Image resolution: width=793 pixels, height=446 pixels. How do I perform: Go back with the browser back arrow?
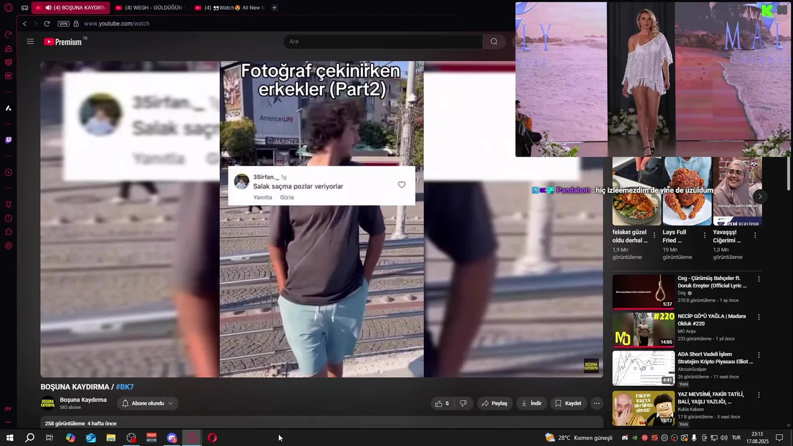25,24
